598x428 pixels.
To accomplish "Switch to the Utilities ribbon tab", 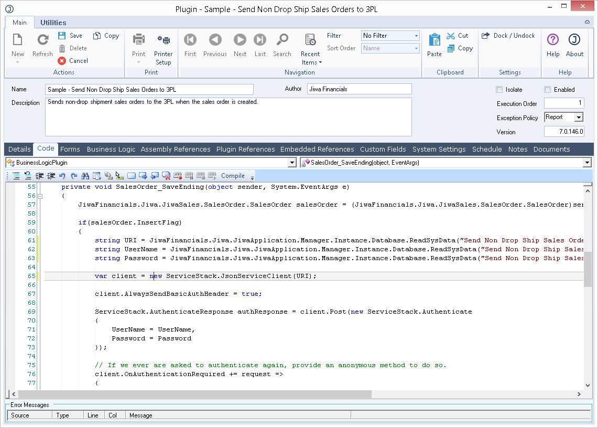I will 53,23.
